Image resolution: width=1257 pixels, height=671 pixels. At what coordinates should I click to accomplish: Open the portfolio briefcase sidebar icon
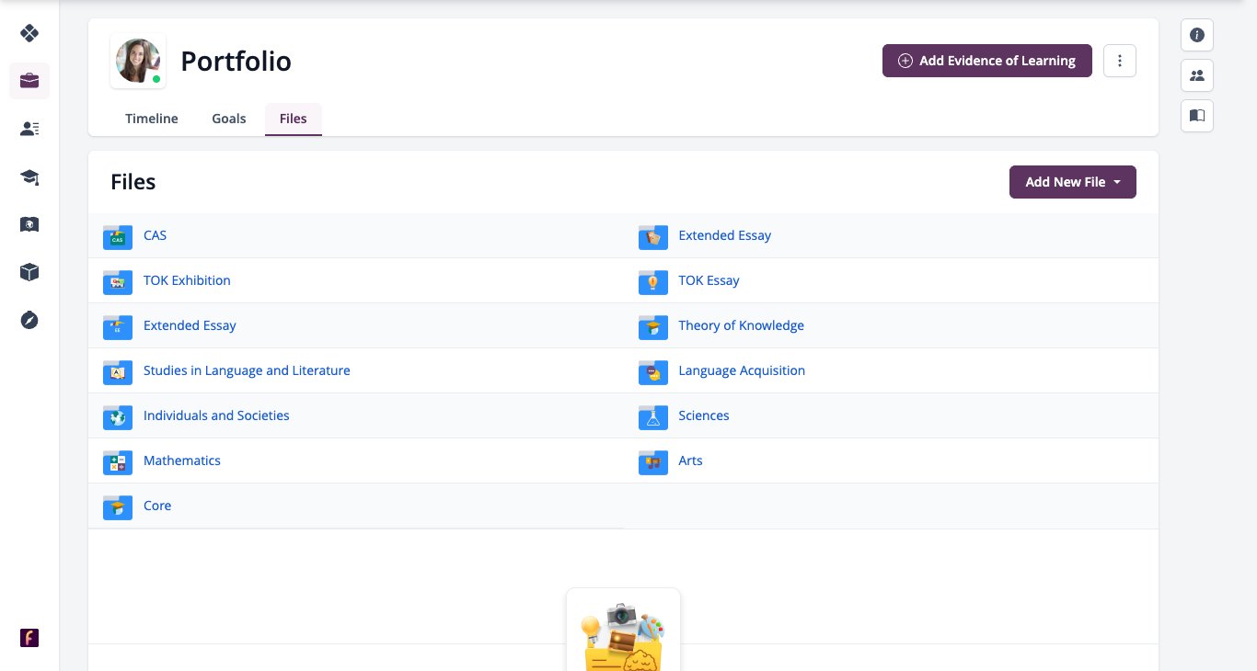(29, 81)
